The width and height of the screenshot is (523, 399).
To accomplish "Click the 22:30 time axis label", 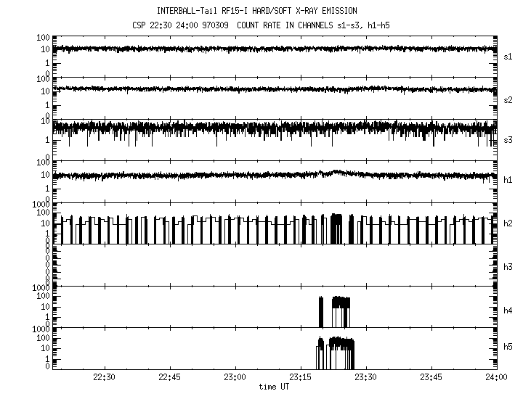I will 105,378.
